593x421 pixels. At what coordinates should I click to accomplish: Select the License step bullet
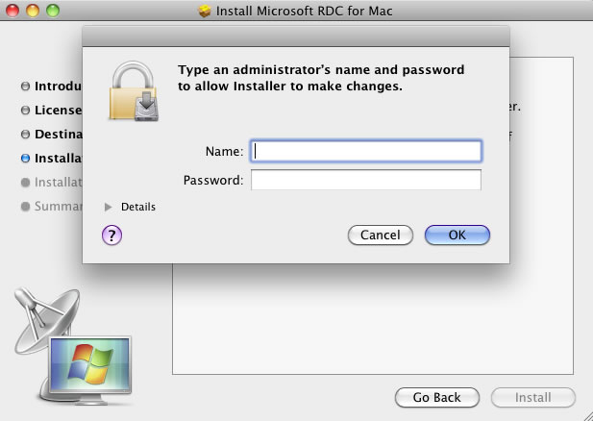[x=25, y=111]
